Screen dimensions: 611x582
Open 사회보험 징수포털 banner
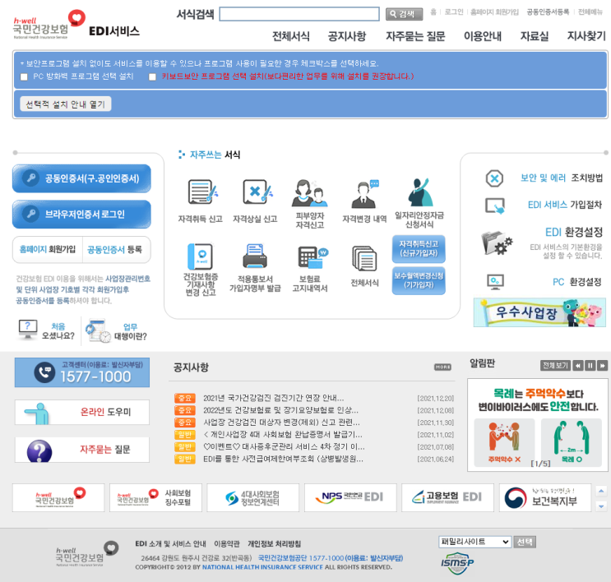(156, 497)
